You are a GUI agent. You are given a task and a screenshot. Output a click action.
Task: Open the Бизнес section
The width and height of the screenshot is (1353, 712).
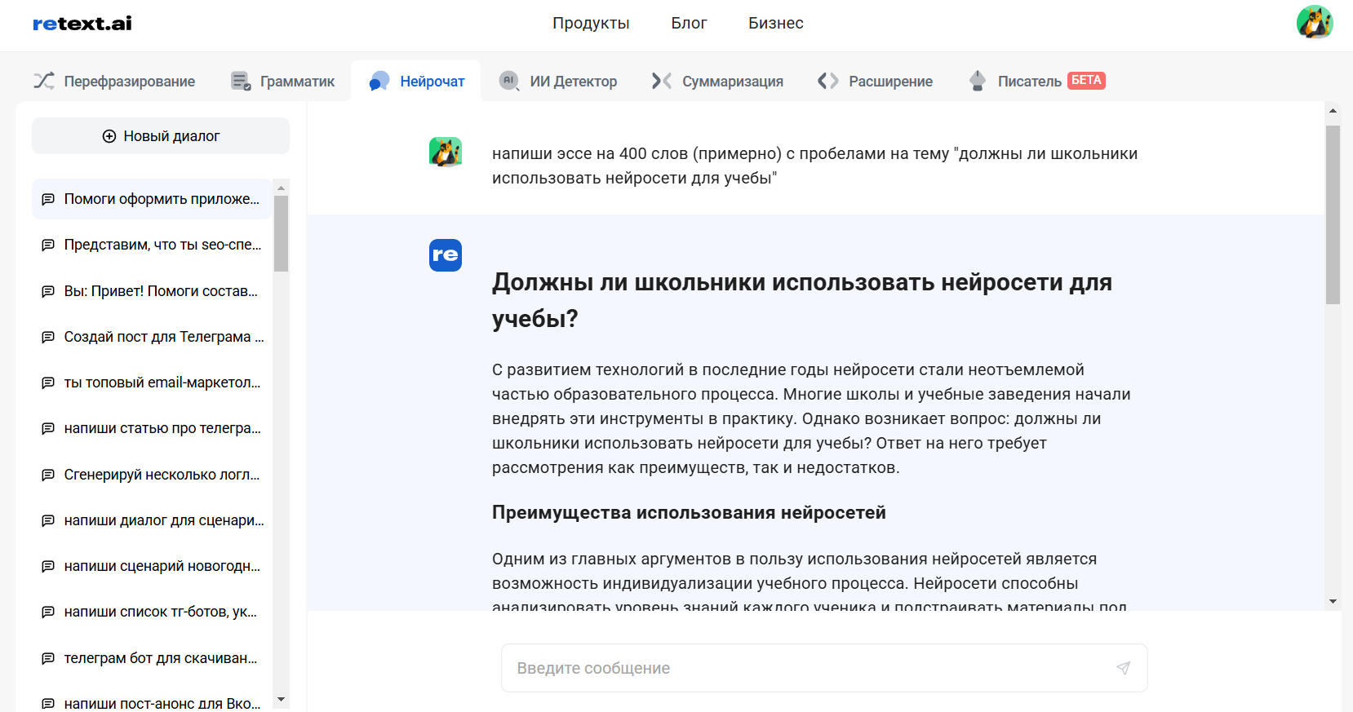coord(775,24)
